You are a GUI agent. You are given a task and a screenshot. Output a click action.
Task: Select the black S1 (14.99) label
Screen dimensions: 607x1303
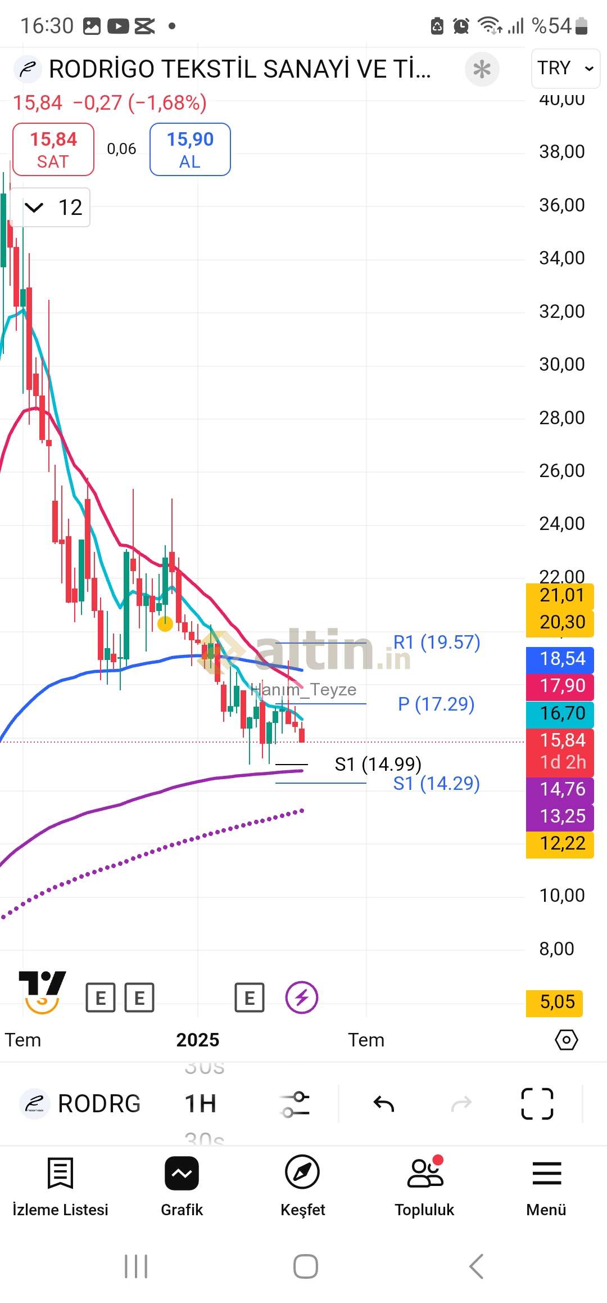378,764
